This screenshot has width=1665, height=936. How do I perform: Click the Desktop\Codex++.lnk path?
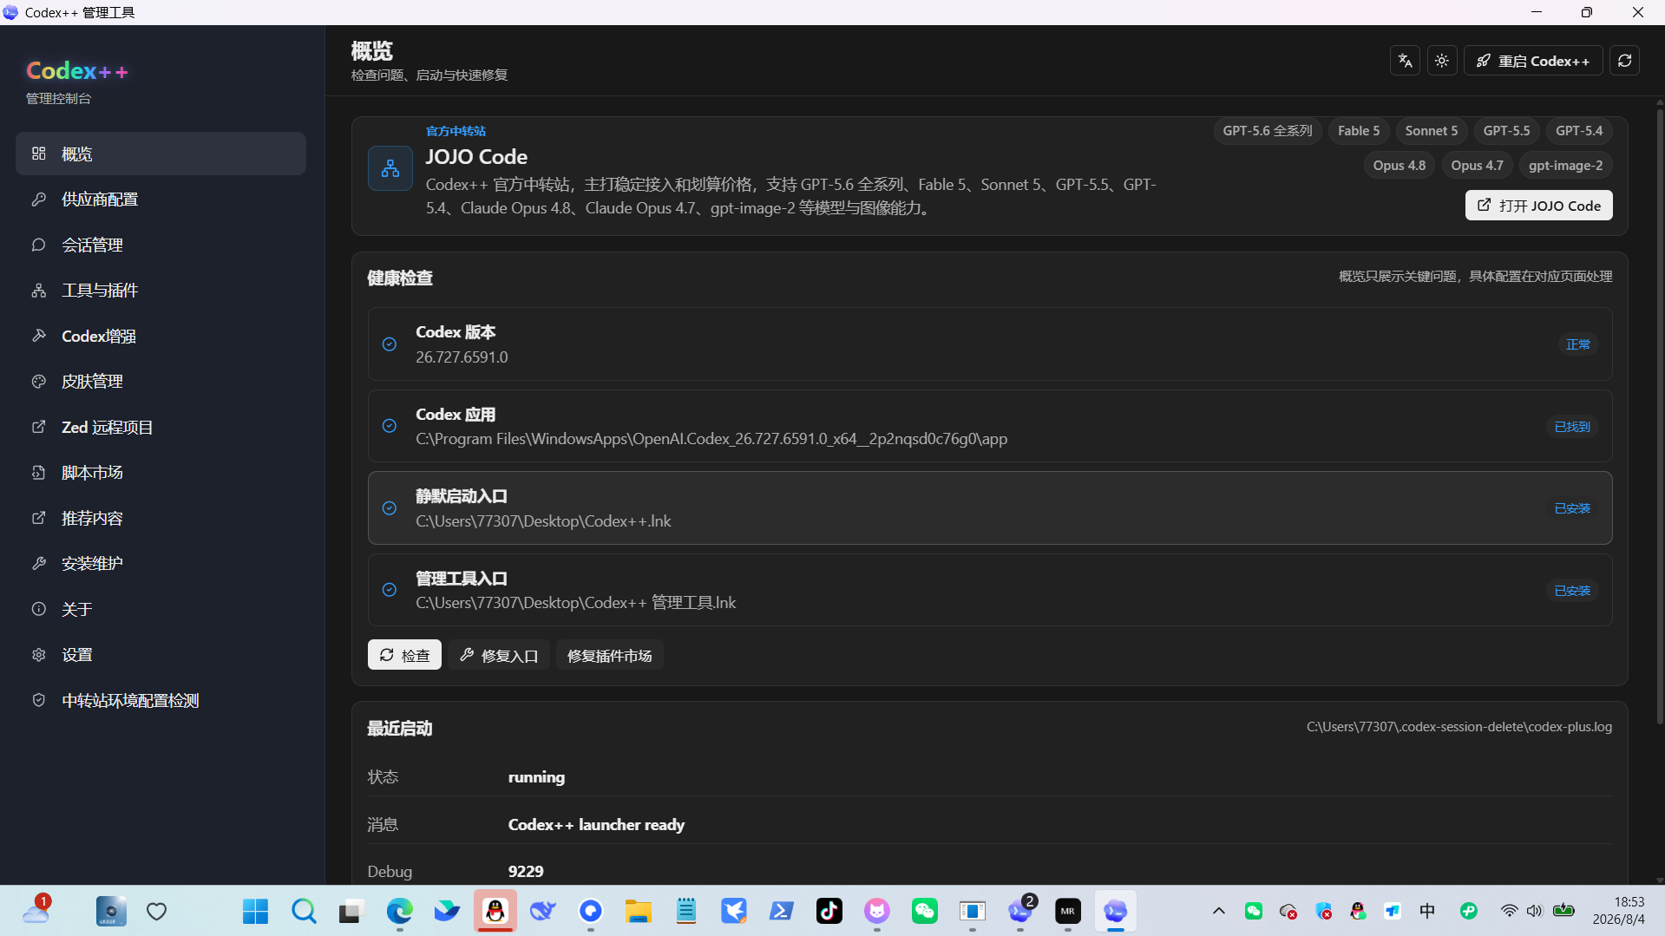tap(543, 521)
